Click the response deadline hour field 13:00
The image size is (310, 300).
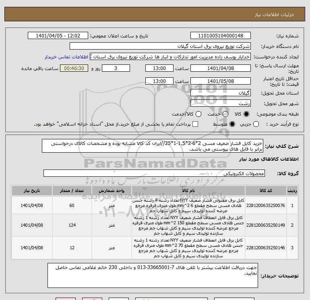point(159,68)
